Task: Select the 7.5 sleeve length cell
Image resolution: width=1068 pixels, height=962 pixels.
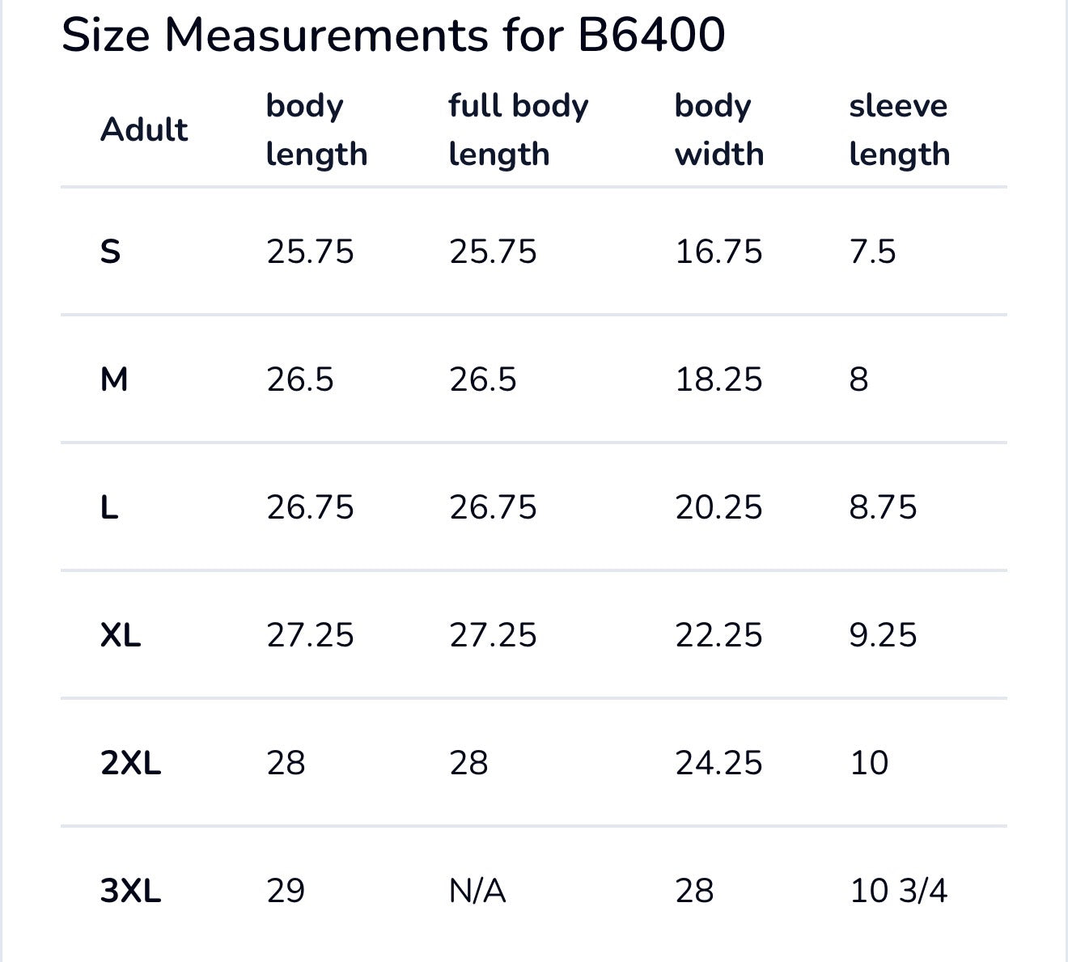Action: pos(872,252)
